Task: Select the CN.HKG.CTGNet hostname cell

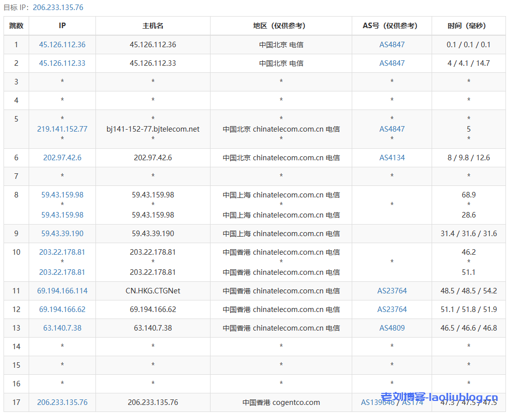Action: (x=153, y=291)
